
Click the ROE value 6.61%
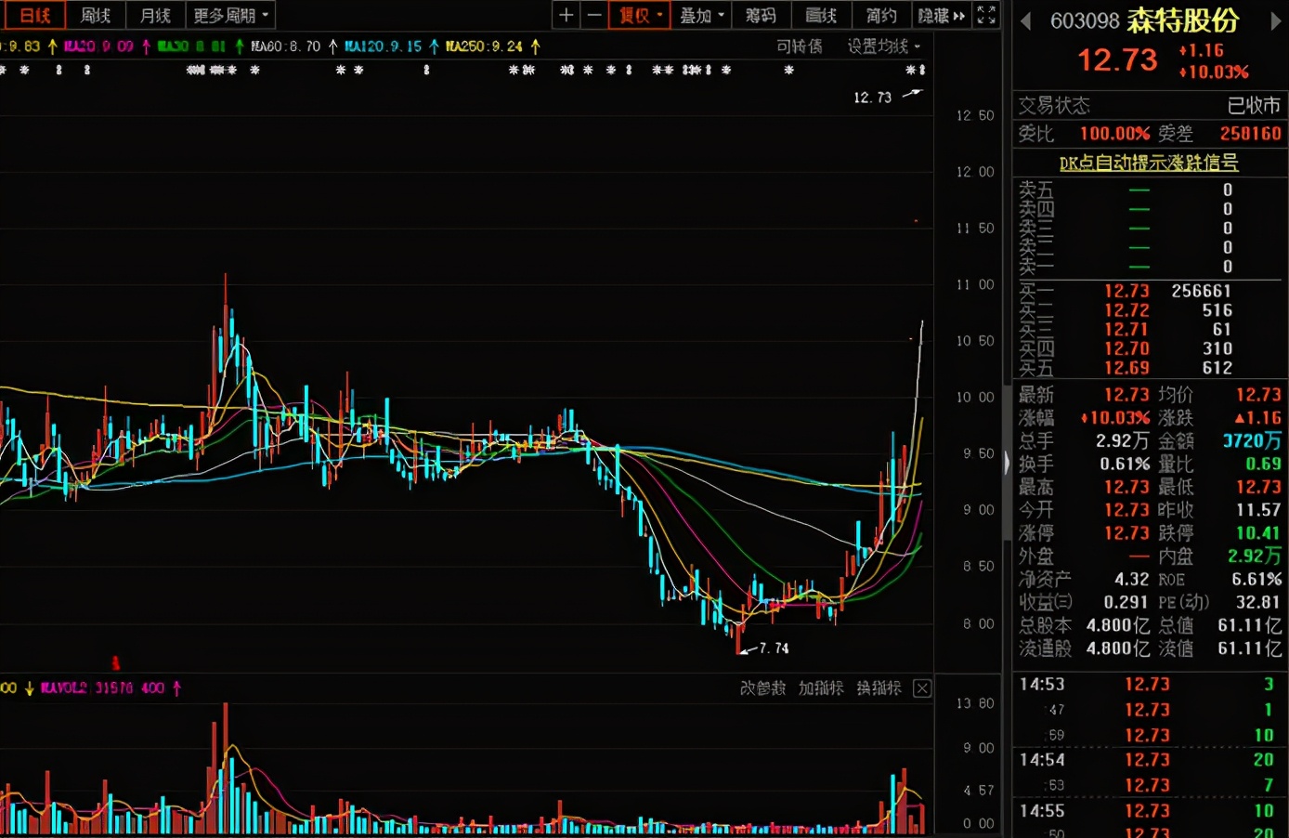pyautogui.click(x=1256, y=579)
